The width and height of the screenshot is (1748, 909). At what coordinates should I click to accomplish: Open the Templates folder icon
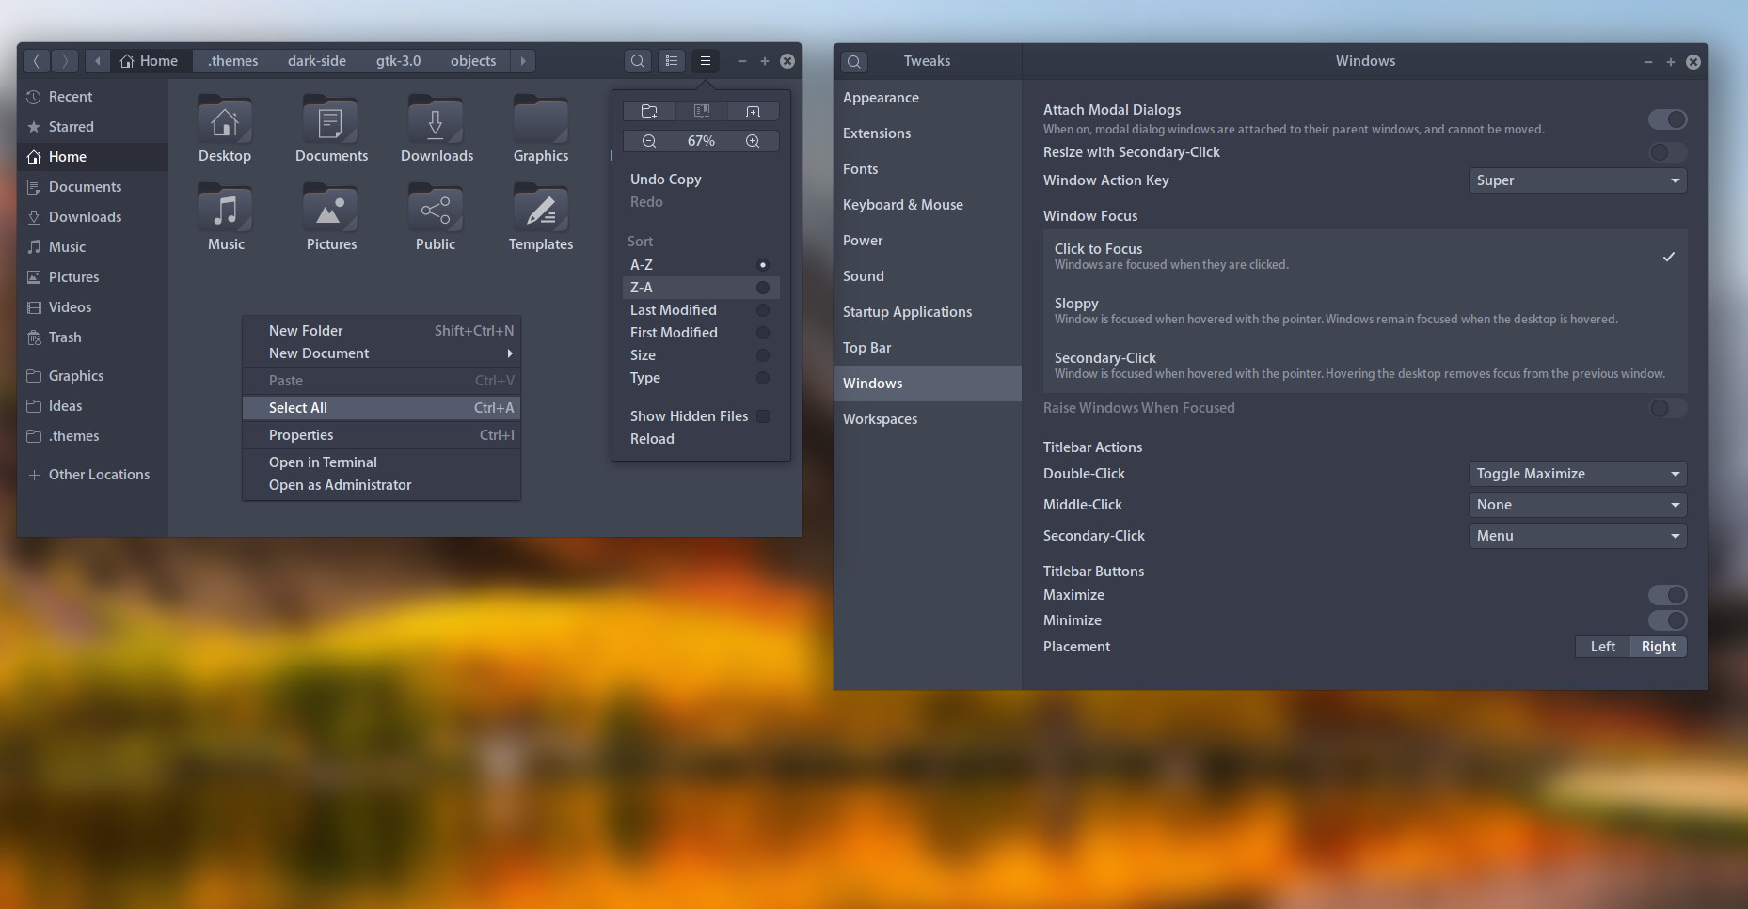point(541,208)
